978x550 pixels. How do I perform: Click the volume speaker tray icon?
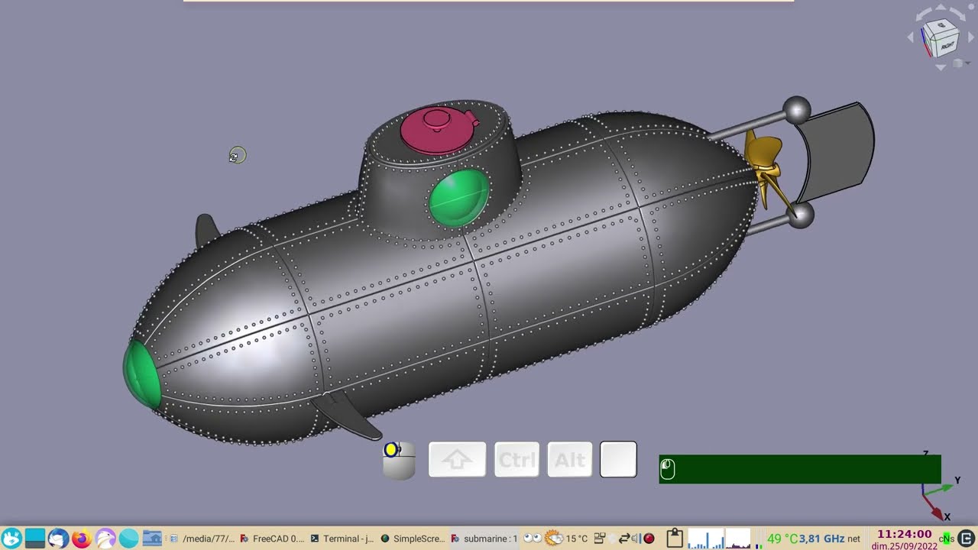tap(636, 539)
